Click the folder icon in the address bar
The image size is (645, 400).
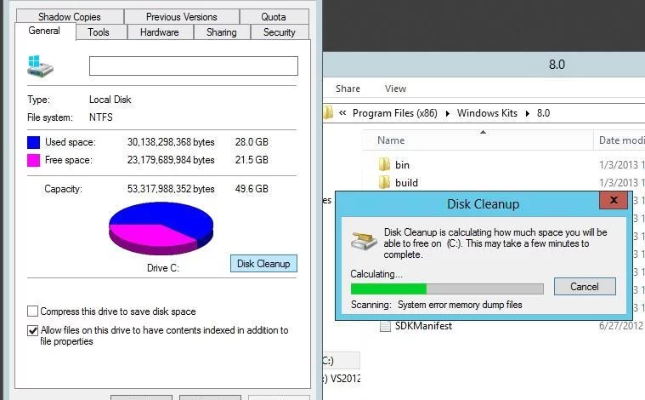(x=328, y=112)
